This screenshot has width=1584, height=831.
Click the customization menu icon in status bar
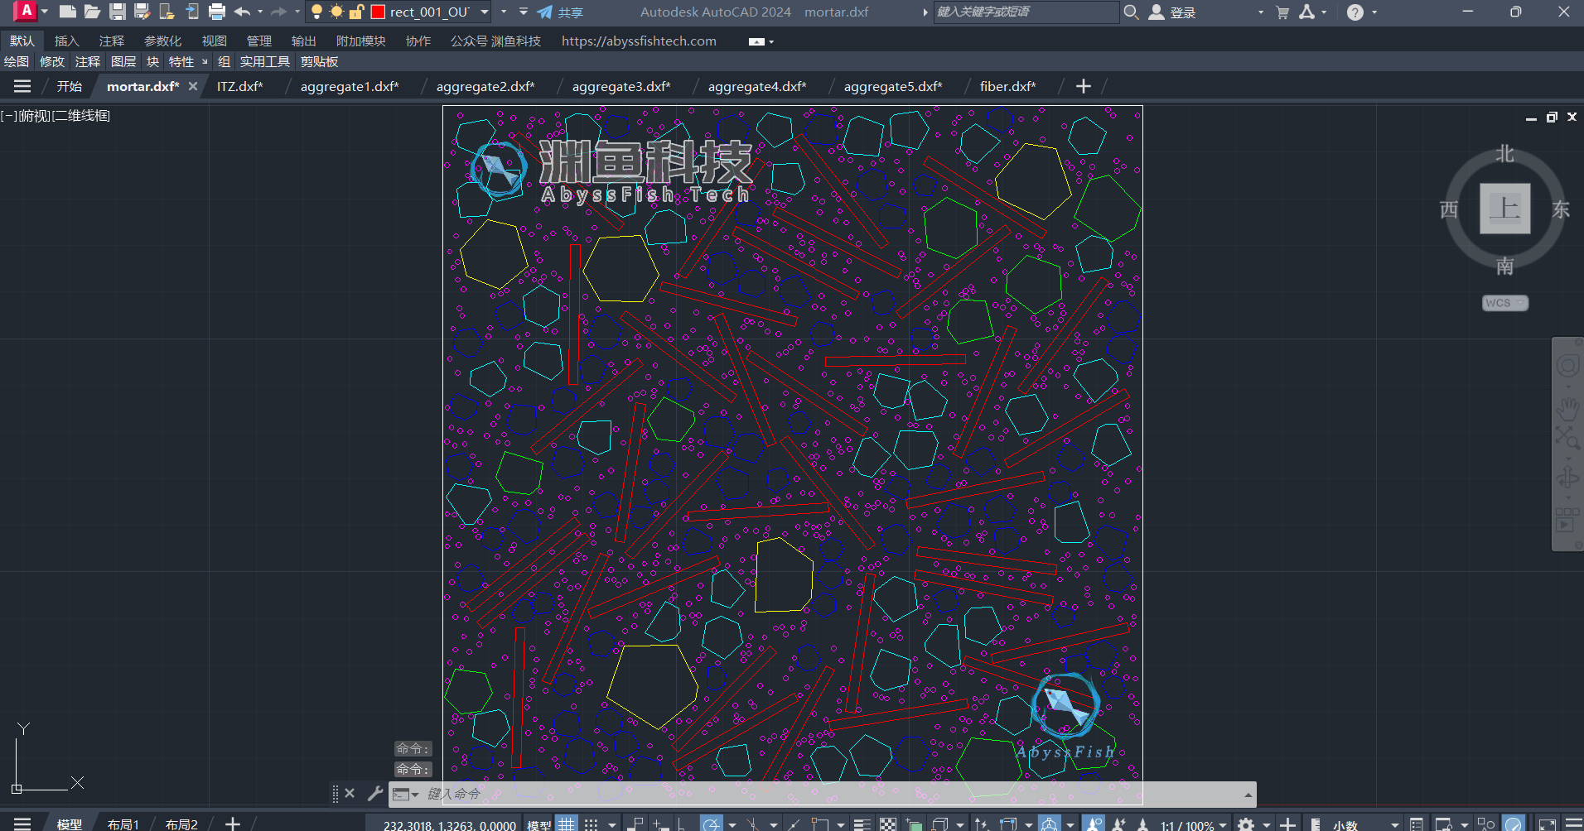point(1574,824)
